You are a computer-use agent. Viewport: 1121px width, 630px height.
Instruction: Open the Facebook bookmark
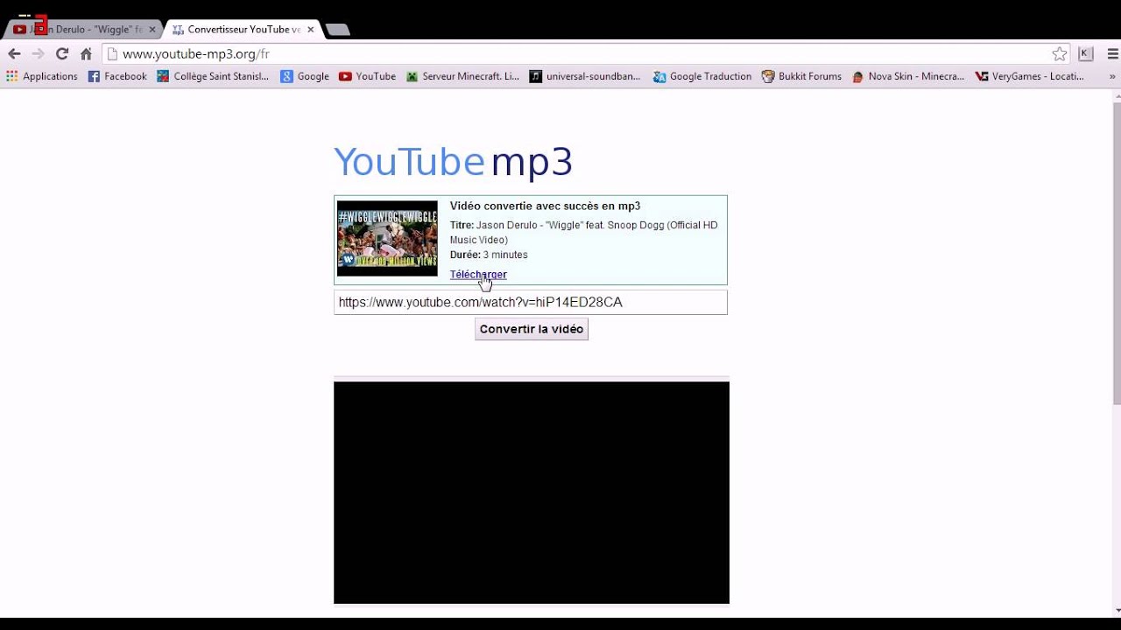coord(117,76)
